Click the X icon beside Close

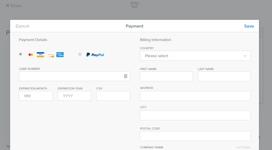[7, 6]
